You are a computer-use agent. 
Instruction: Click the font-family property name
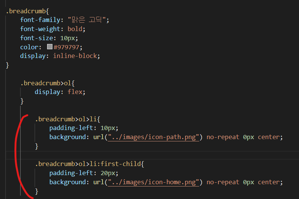pyautogui.click(x=40, y=20)
